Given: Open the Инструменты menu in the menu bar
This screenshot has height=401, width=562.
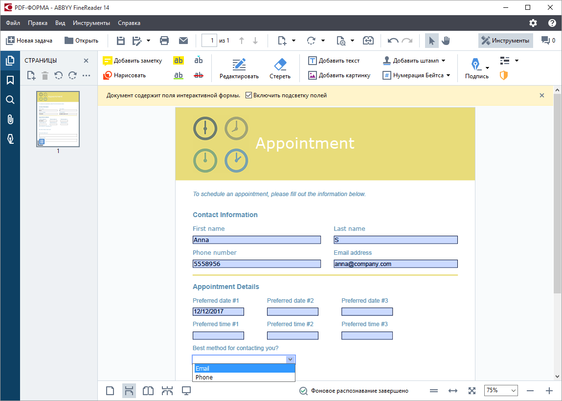Looking at the screenshot, I should [x=91, y=23].
